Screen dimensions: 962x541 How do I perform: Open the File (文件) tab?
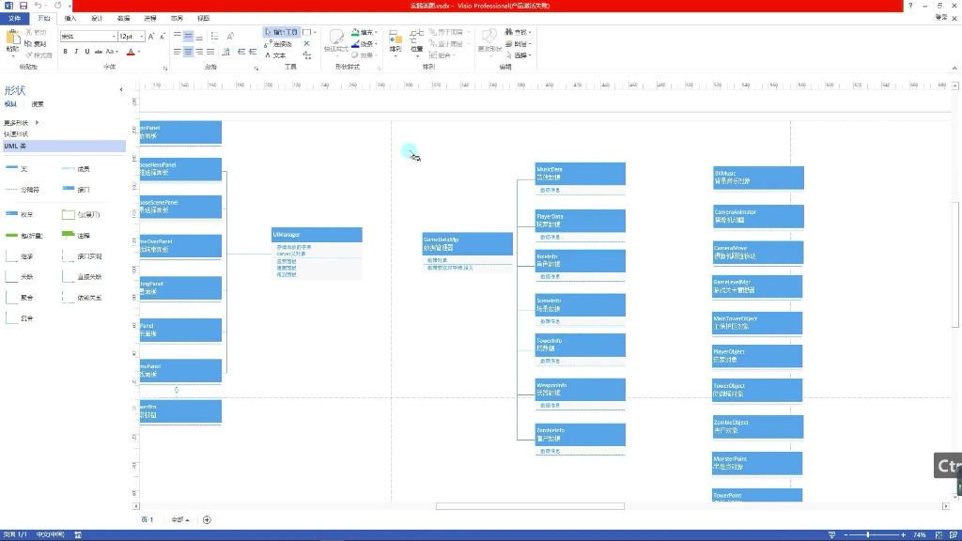click(14, 18)
